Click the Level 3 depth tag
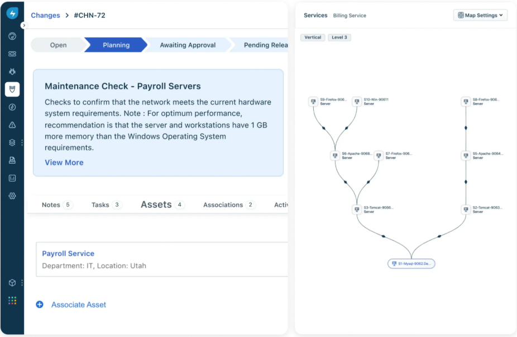The image size is (517, 337). [x=339, y=37]
